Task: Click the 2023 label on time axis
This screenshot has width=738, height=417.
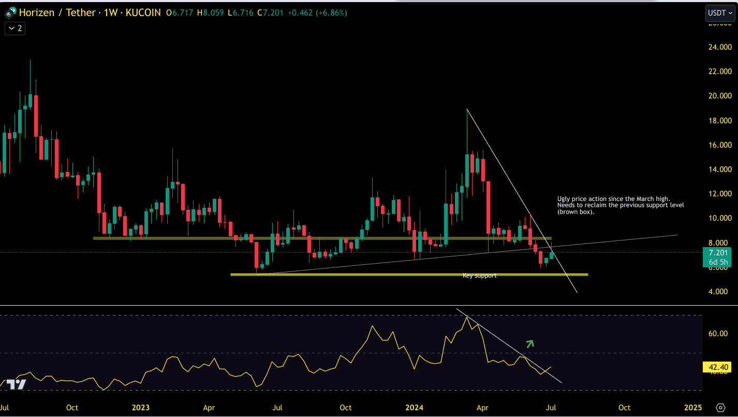Action: point(140,407)
